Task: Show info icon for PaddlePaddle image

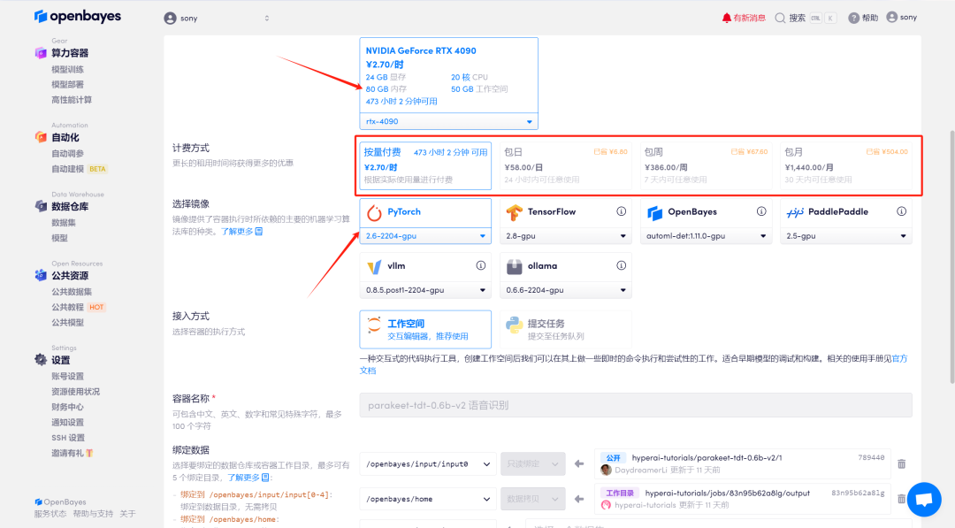Action: coord(901,211)
